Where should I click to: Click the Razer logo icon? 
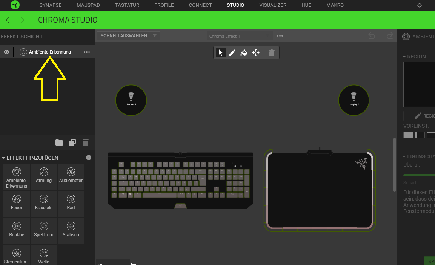coord(15,5)
